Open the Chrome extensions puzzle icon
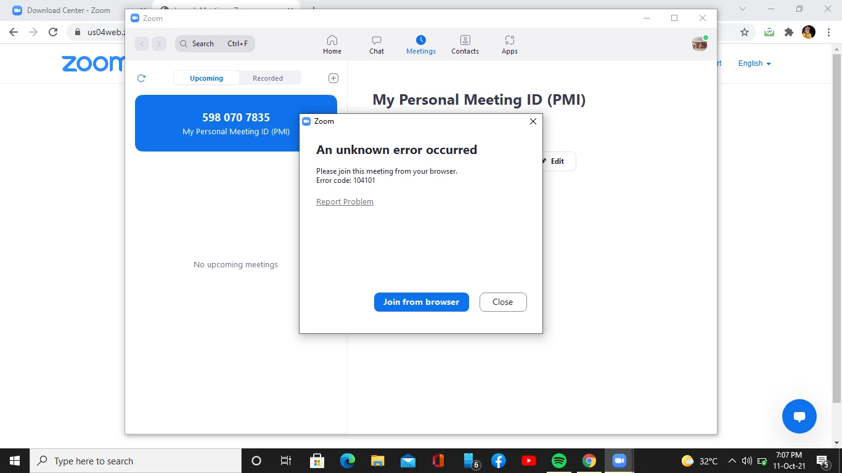 789,32
